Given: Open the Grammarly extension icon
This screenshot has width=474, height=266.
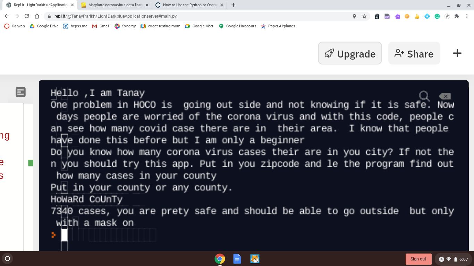Looking at the screenshot, I should (437, 16).
